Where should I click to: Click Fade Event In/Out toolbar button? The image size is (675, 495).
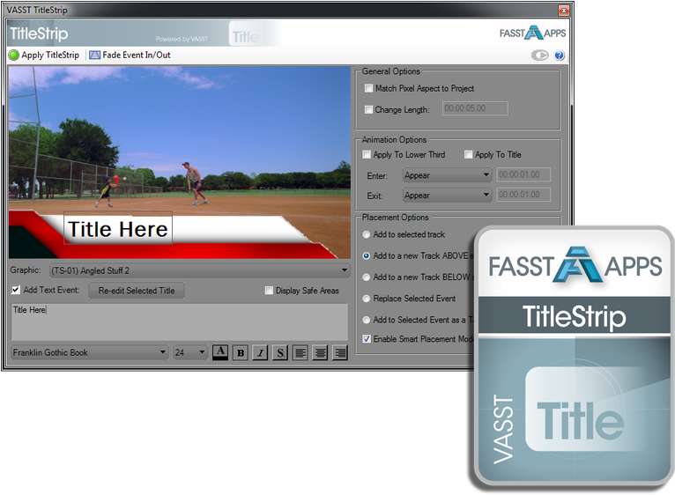tap(130, 55)
